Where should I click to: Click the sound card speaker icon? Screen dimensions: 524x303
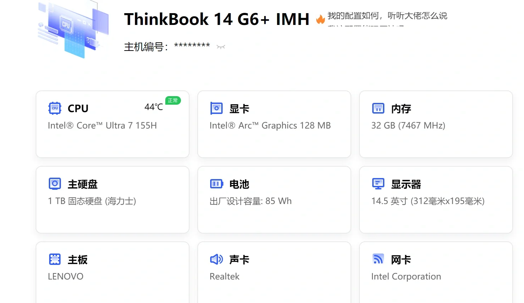click(217, 259)
